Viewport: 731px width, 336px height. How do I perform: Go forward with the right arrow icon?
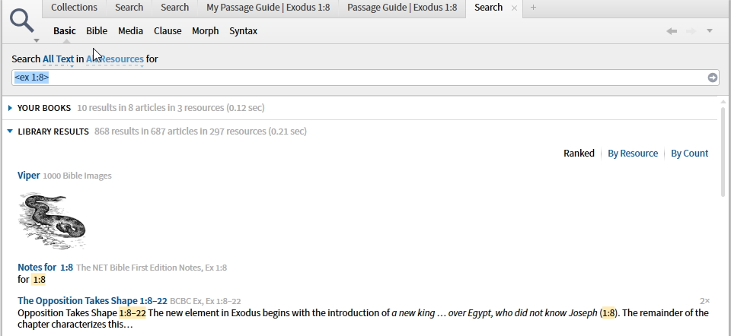point(691,31)
